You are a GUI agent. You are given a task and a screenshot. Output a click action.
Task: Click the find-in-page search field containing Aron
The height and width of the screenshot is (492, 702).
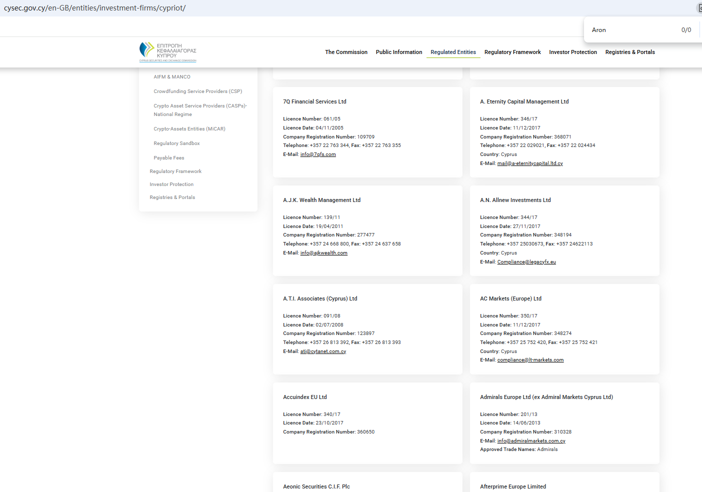tap(630, 30)
